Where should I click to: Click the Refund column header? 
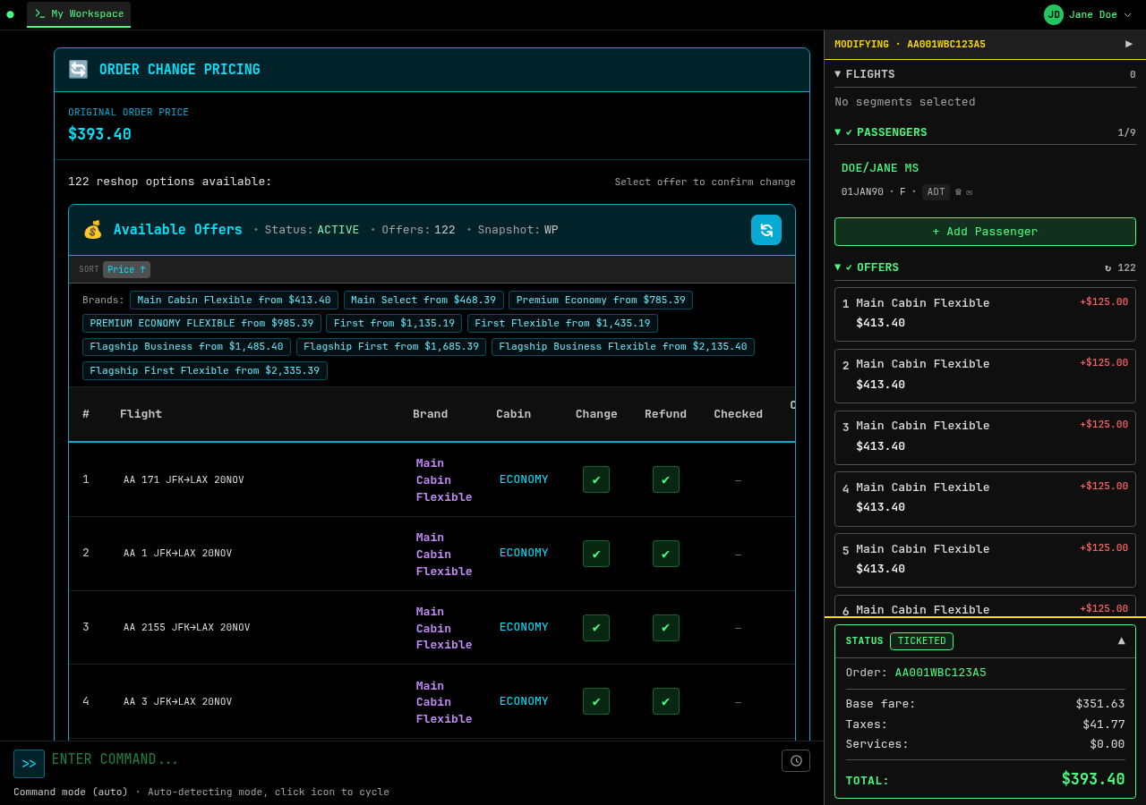(x=665, y=414)
